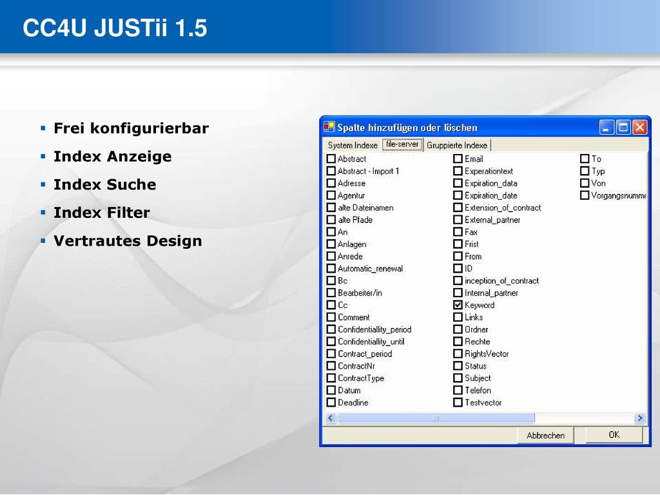Check Expiration_date
The height and width of the screenshot is (495, 660).
pyautogui.click(x=458, y=195)
